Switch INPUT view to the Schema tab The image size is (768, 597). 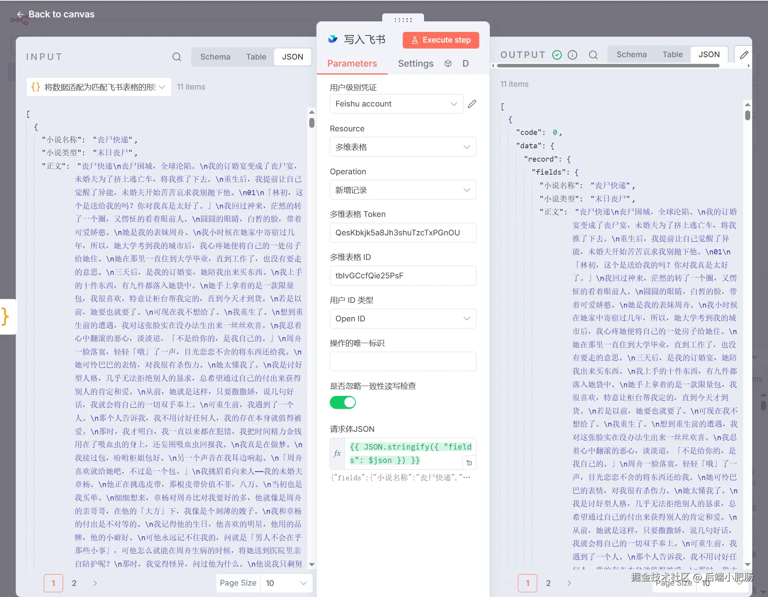pyautogui.click(x=215, y=57)
